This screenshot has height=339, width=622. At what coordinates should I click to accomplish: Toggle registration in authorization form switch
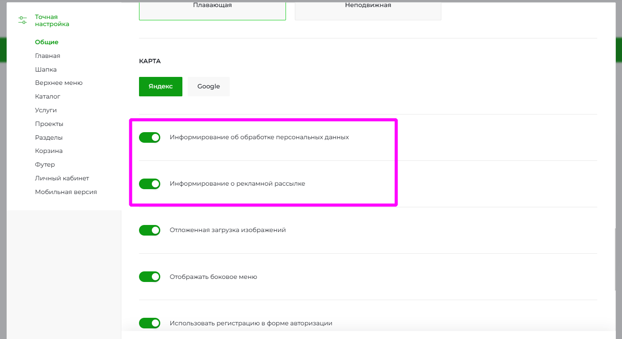[x=150, y=323]
